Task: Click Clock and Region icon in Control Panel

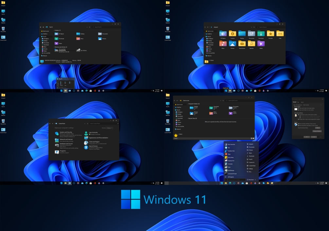Action: [86, 143]
